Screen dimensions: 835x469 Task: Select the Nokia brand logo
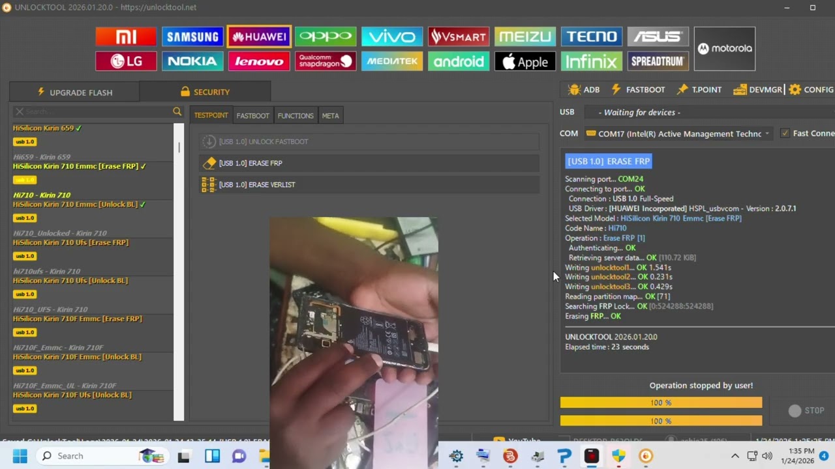[x=192, y=61]
